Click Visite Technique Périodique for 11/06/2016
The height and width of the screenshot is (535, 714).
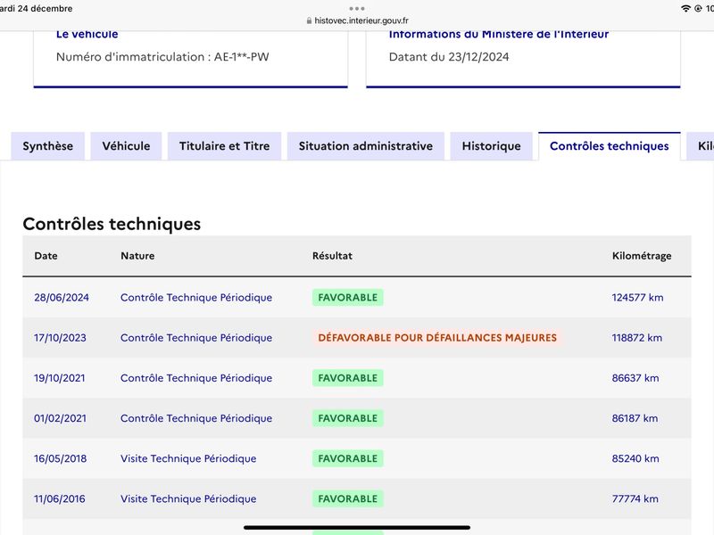click(188, 498)
